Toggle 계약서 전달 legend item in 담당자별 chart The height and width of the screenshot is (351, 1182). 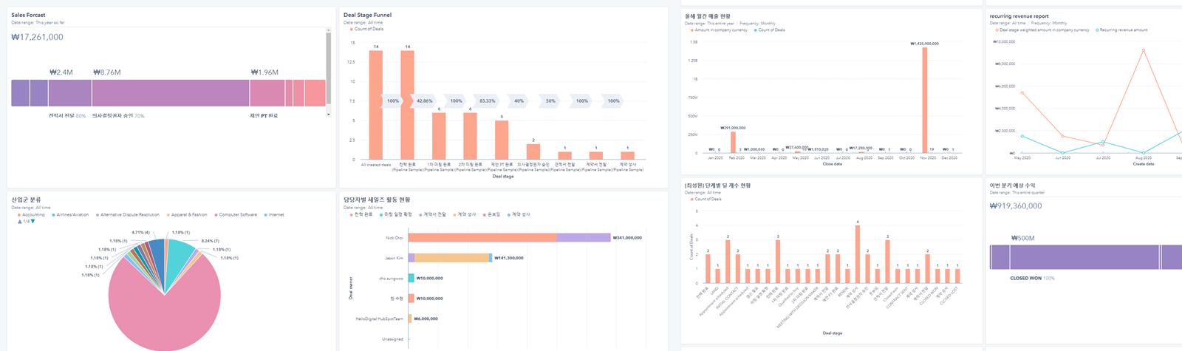pyautogui.click(x=432, y=214)
